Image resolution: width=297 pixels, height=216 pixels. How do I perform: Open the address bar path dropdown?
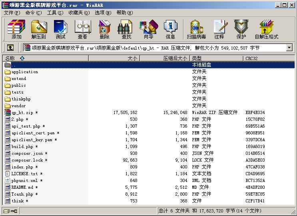pyautogui.click(x=289, y=48)
